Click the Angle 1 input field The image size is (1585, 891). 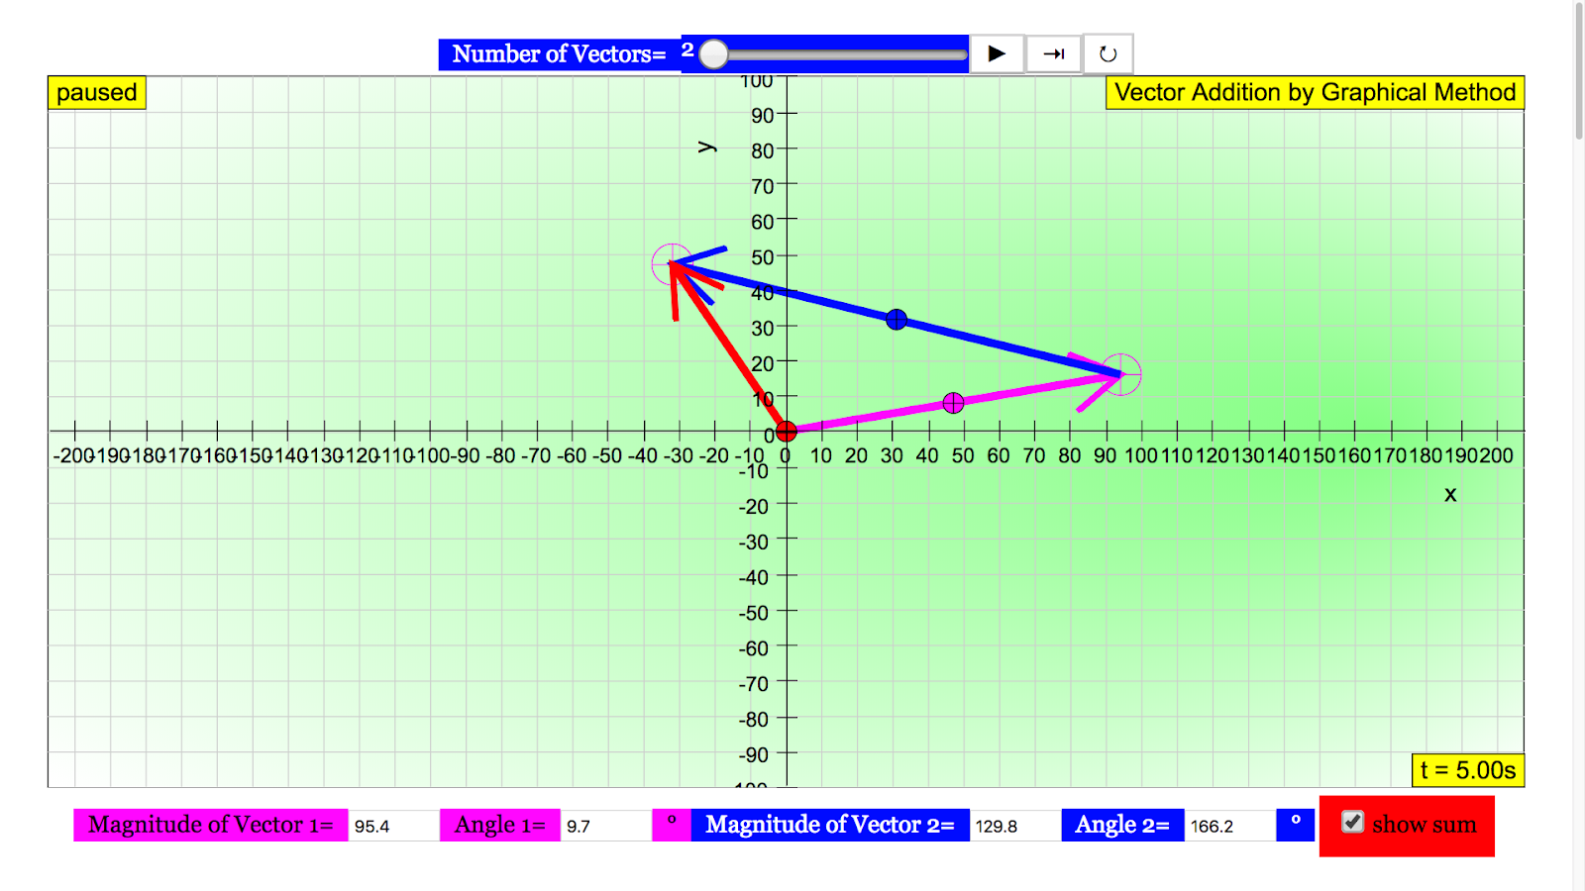pos(605,826)
